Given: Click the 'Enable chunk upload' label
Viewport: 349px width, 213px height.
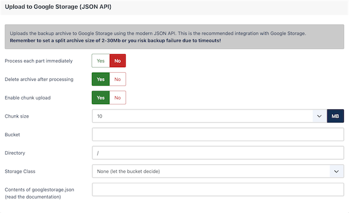Looking at the screenshot, I should click(28, 98).
